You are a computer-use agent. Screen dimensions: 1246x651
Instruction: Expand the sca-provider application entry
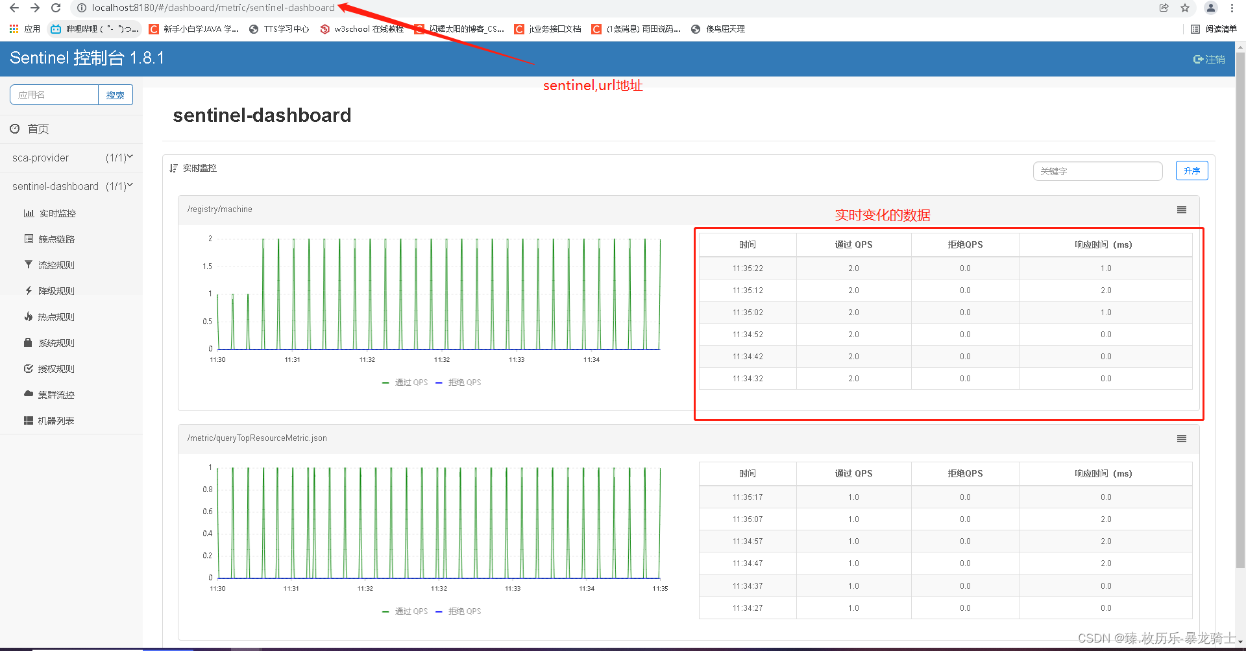point(71,158)
